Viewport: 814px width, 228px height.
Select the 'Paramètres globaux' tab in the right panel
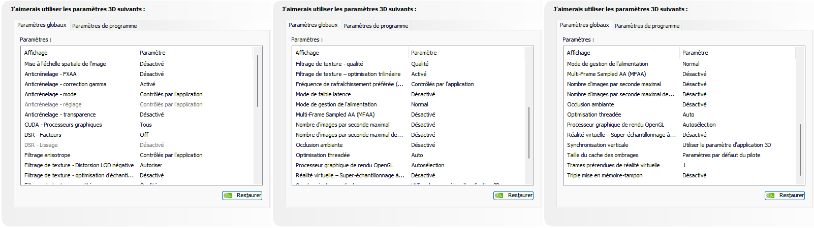click(x=584, y=25)
